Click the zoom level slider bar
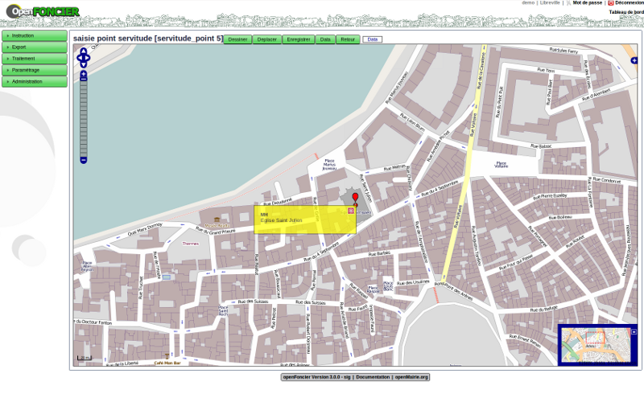 [x=83, y=117]
